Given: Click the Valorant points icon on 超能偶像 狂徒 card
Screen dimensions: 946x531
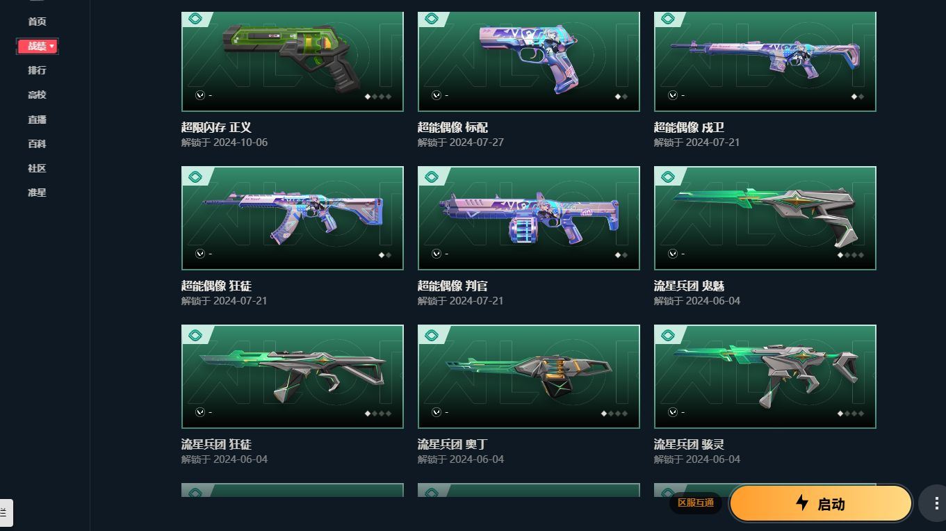Looking at the screenshot, I should tap(200, 254).
